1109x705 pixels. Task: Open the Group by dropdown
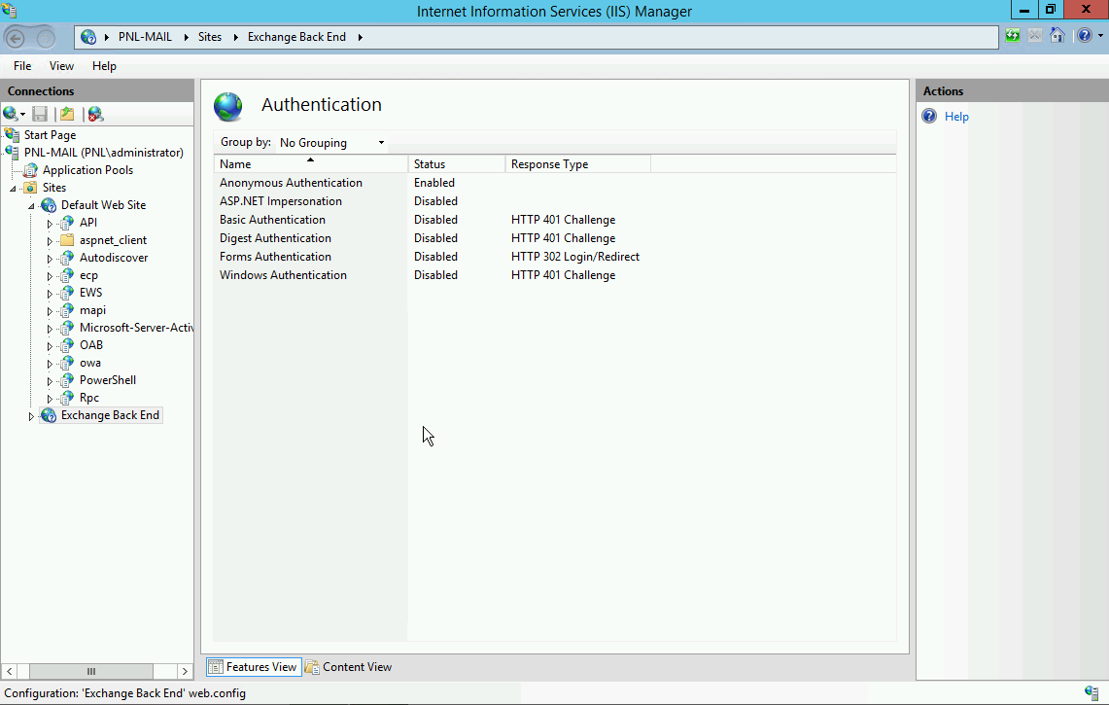coord(380,142)
